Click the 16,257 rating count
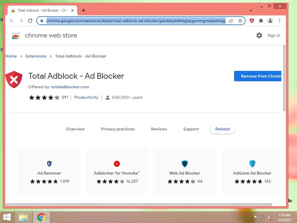297x223 pixels. click(132, 181)
